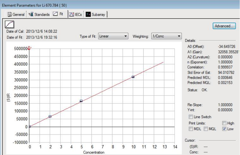Click the red marker at top of the y-axis
The image size is (240, 155).
pos(29,48)
